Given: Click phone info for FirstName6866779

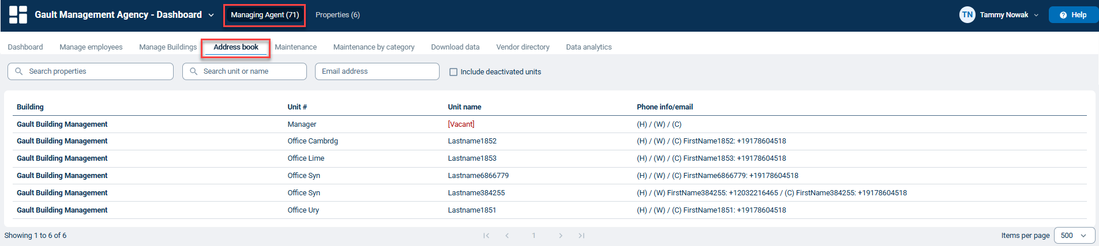Looking at the screenshot, I should pyautogui.click(x=718, y=176).
